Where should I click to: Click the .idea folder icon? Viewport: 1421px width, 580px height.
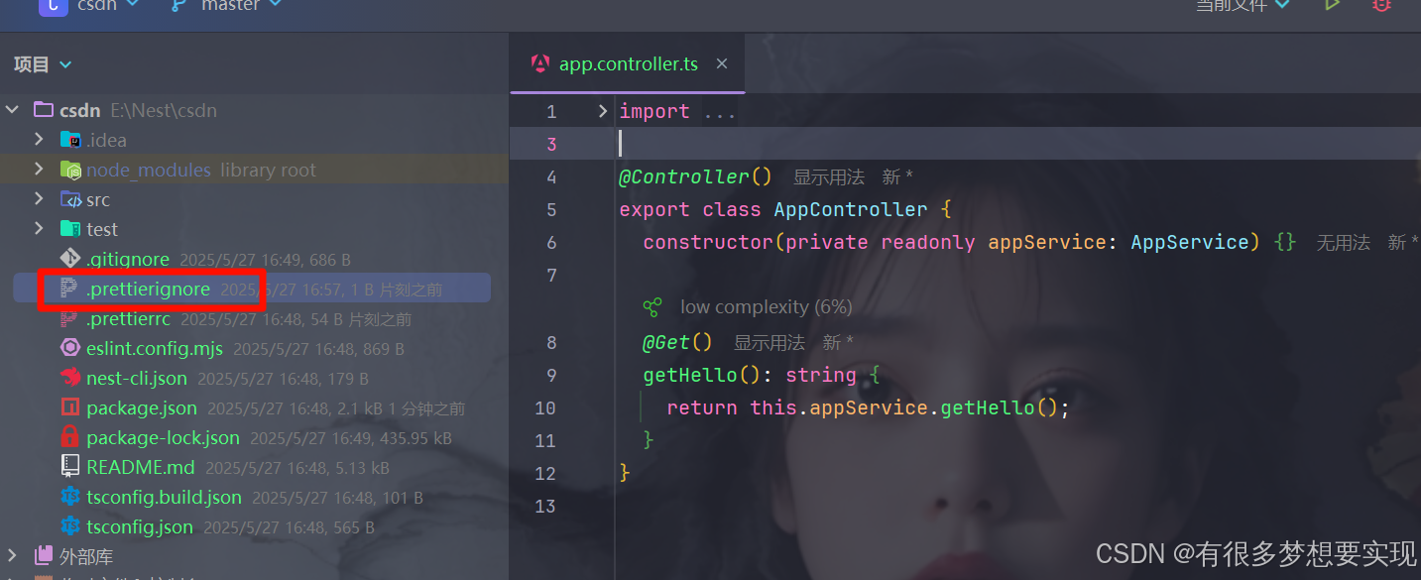pos(70,140)
